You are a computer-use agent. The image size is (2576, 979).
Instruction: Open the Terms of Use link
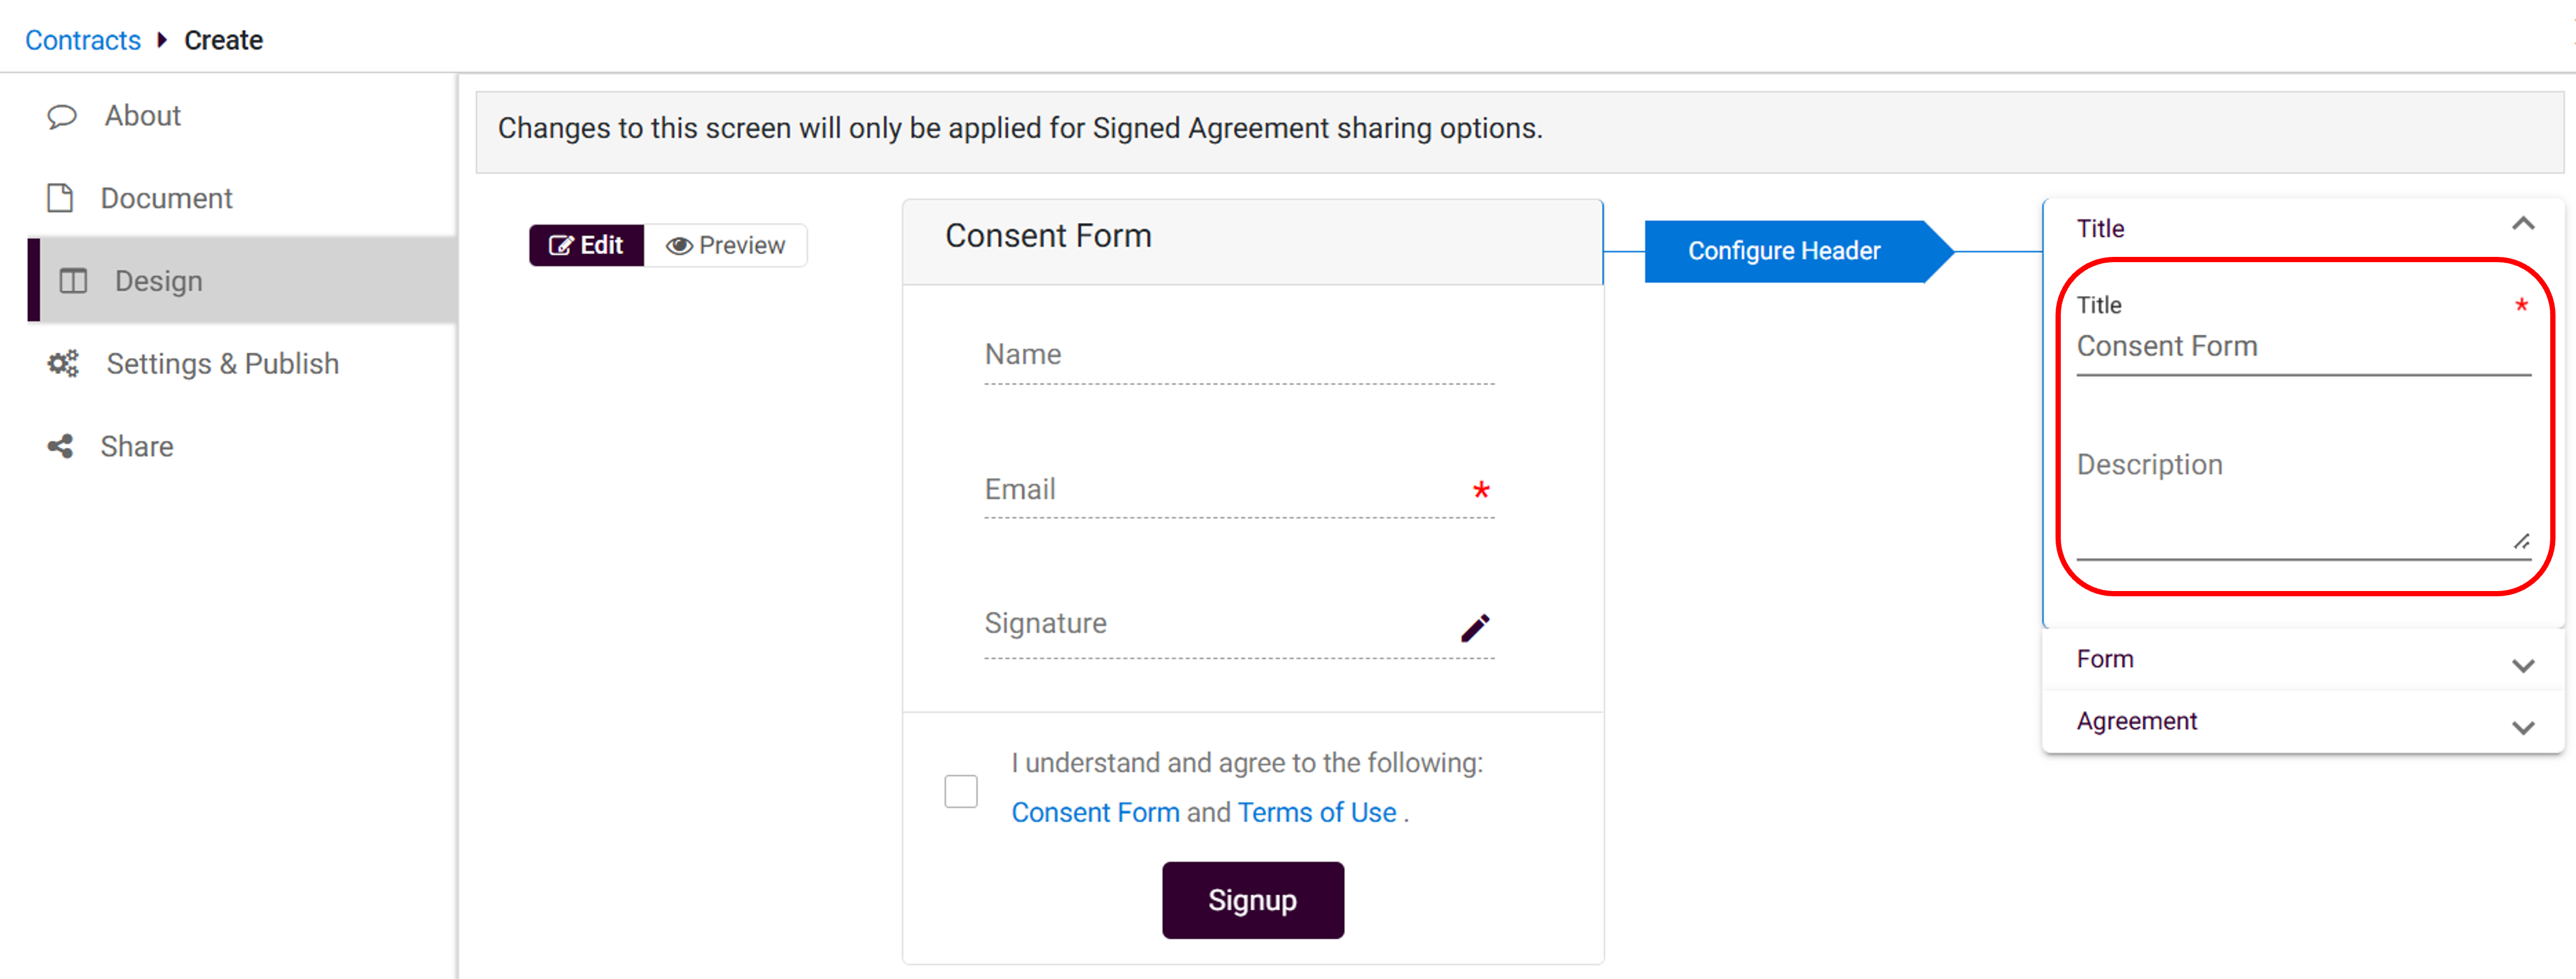1316,812
